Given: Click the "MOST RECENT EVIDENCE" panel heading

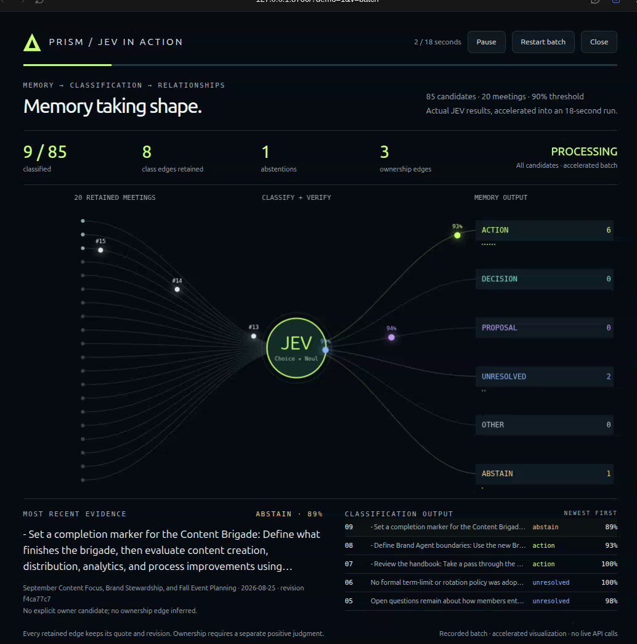Looking at the screenshot, I should point(75,514).
